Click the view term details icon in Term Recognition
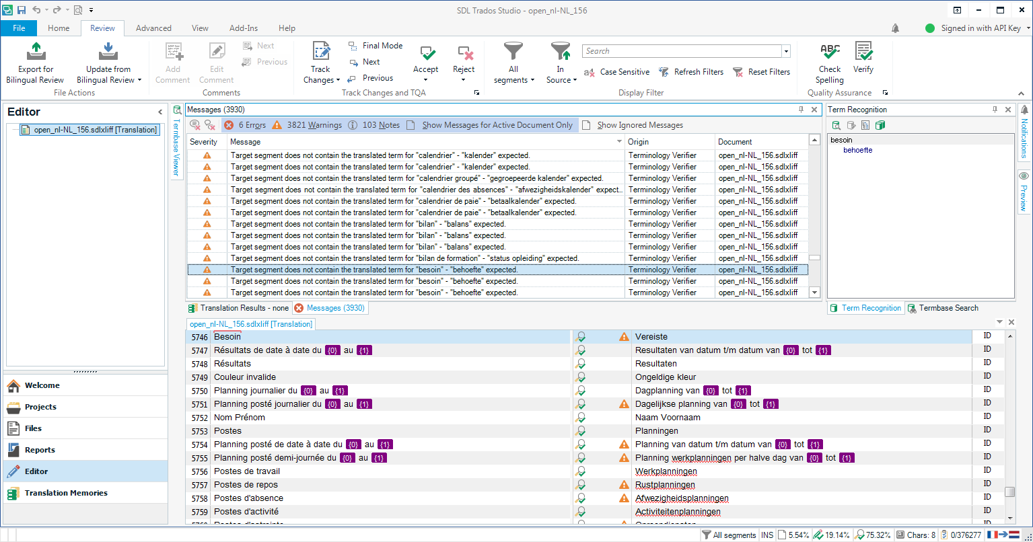 865,125
